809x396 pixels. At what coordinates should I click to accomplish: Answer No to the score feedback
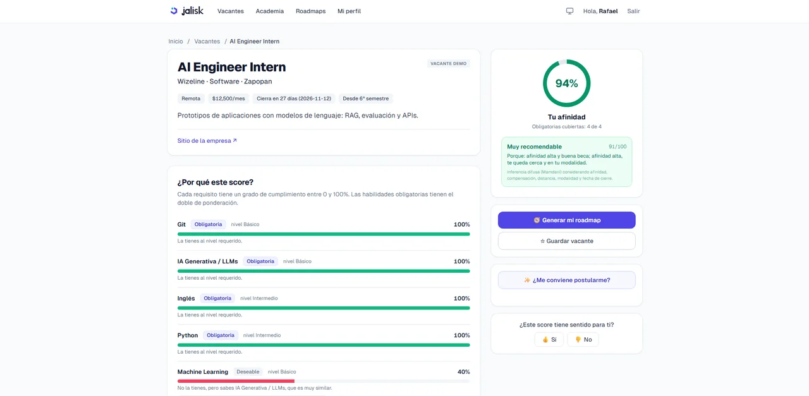(583, 339)
